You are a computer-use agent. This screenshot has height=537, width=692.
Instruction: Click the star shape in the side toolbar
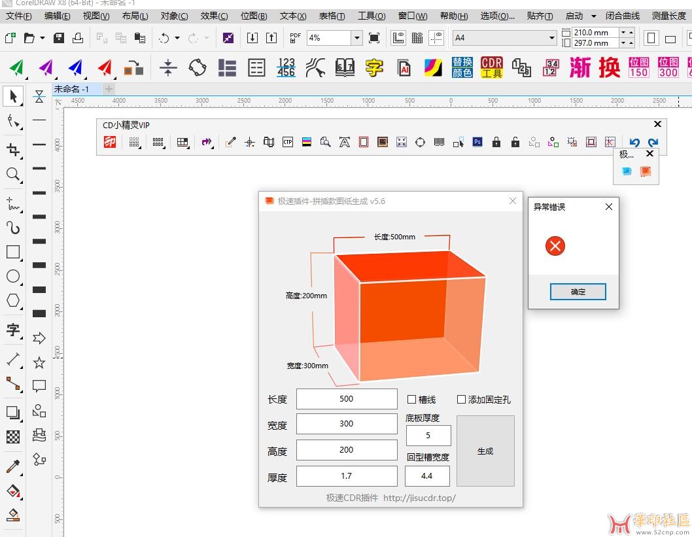pyautogui.click(x=39, y=363)
